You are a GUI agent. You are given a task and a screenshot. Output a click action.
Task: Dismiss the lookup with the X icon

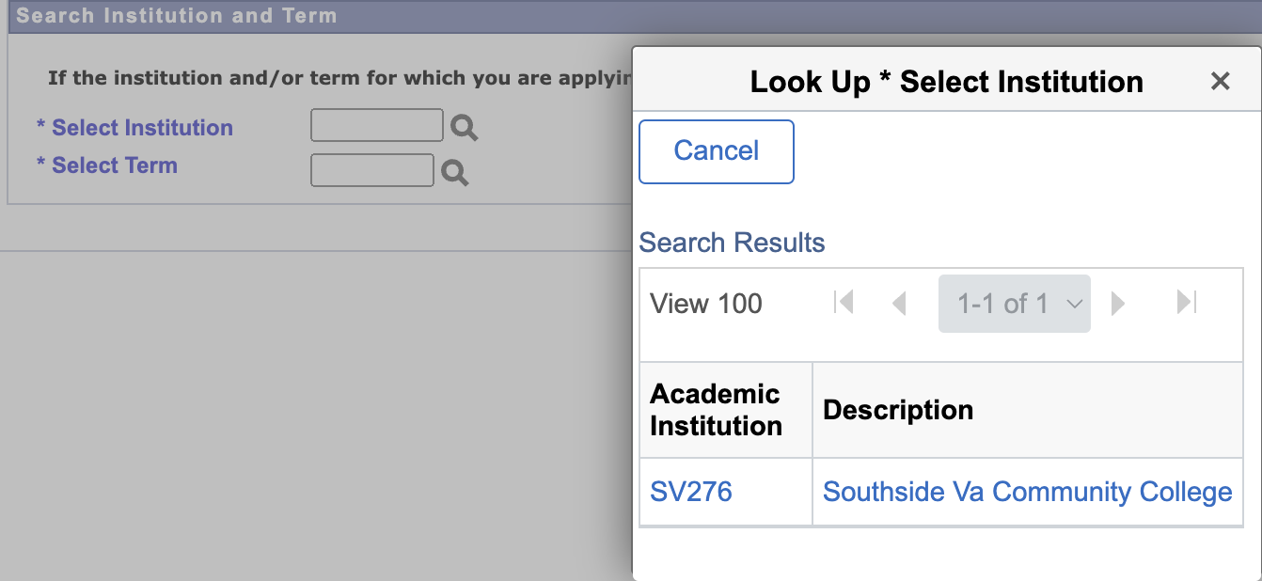[1220, 82]
